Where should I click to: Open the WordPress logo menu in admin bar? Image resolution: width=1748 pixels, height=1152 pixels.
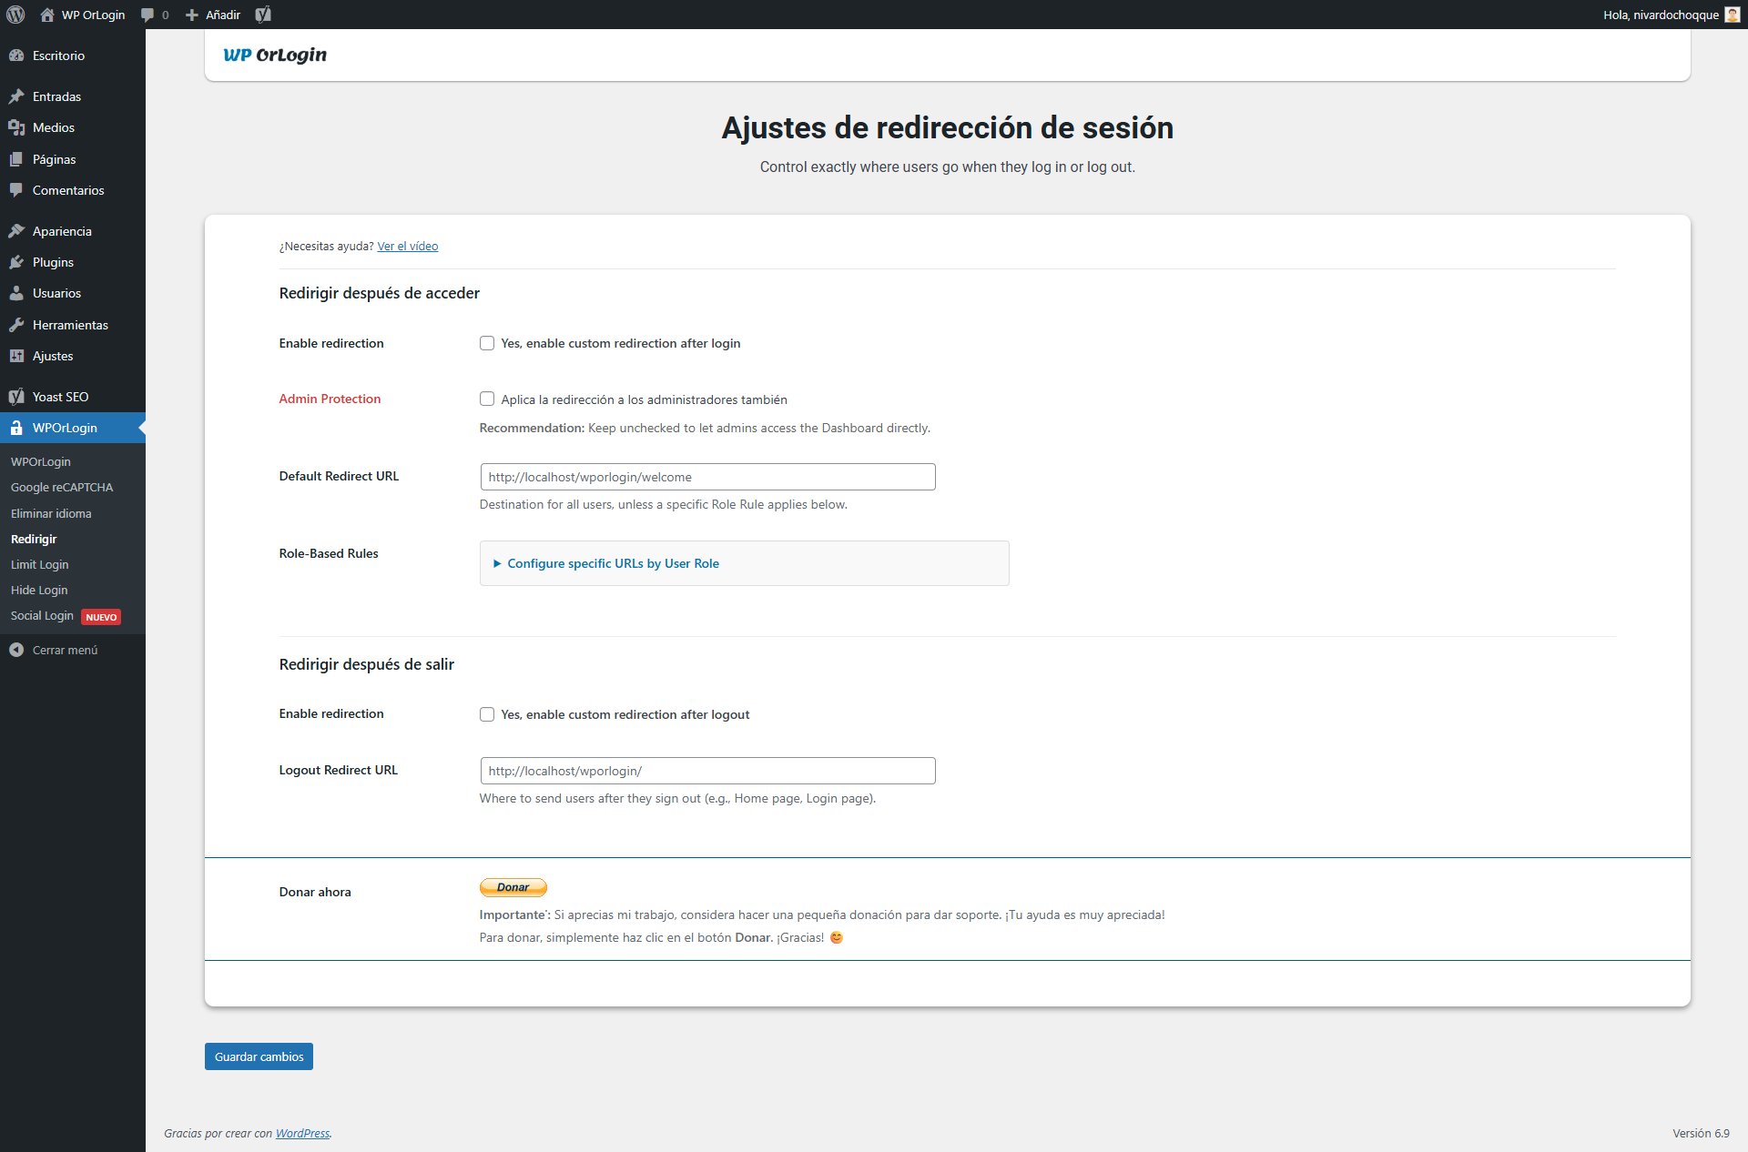pos(15,15)
